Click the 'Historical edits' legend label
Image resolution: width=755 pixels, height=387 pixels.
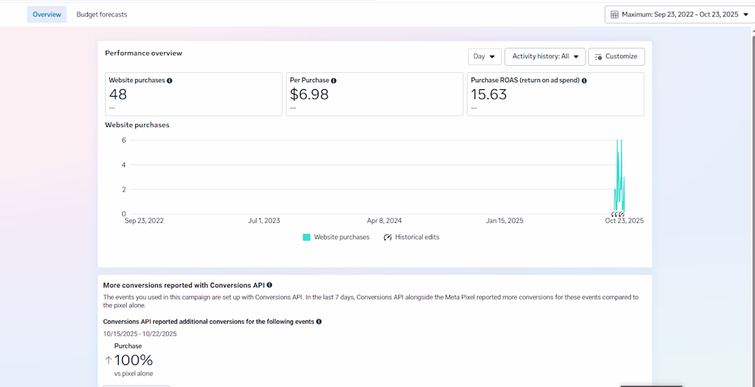(417, 237)
